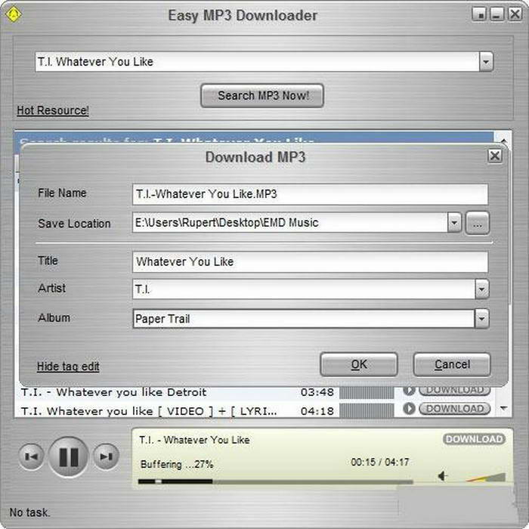529x529 pixels.
Task: Click the yellow app logo icon
Action: (x=14, y=14)
